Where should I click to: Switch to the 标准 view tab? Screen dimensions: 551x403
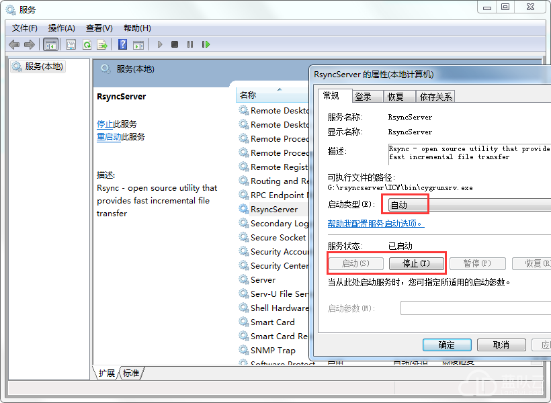[x=131, y=373]
